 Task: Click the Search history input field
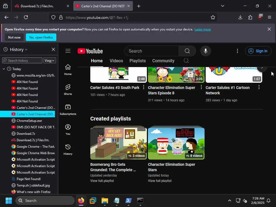tap(22, 61)
